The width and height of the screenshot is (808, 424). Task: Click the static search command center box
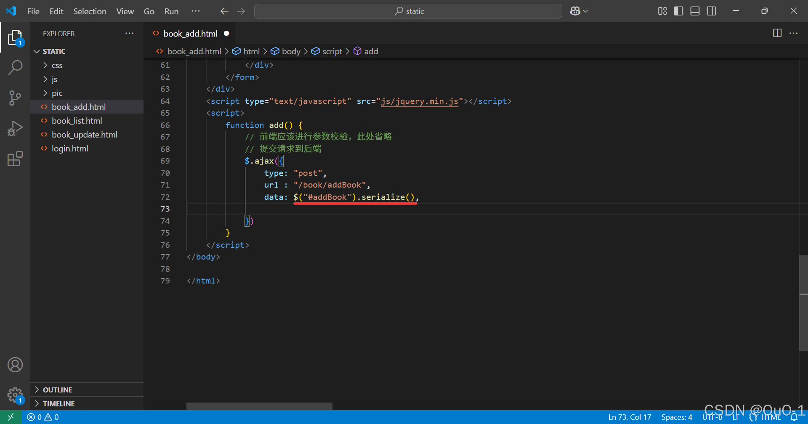point(408,11)
